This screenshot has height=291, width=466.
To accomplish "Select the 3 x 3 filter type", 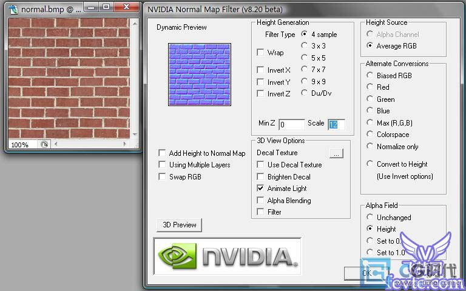I will tap(304, 45).
